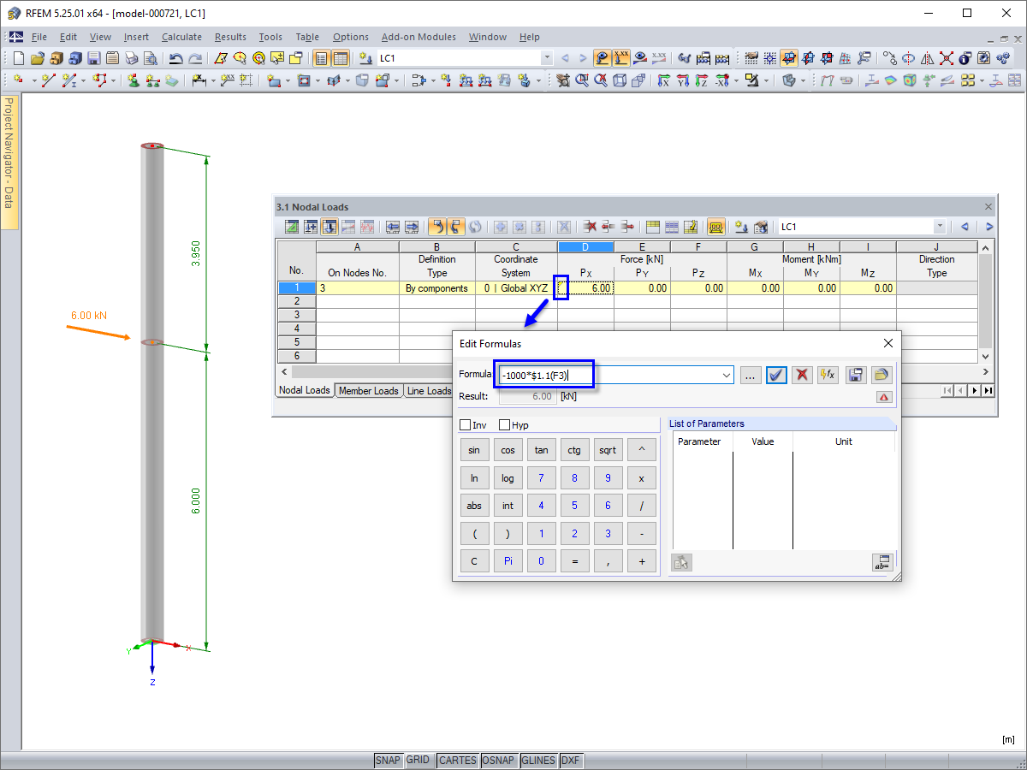Activate view in Z direction icon
This screenshot has width=1027, height=770.
702,80
